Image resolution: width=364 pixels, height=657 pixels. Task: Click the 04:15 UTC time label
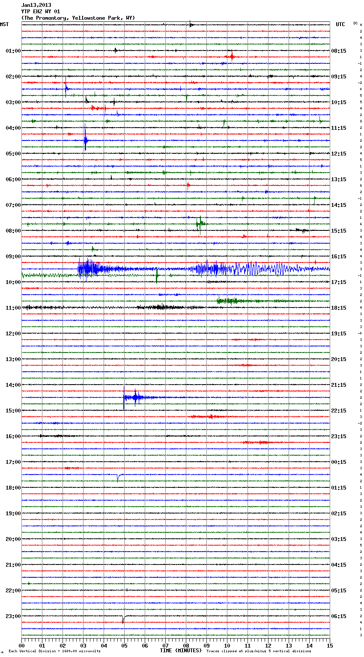point(339,565)
